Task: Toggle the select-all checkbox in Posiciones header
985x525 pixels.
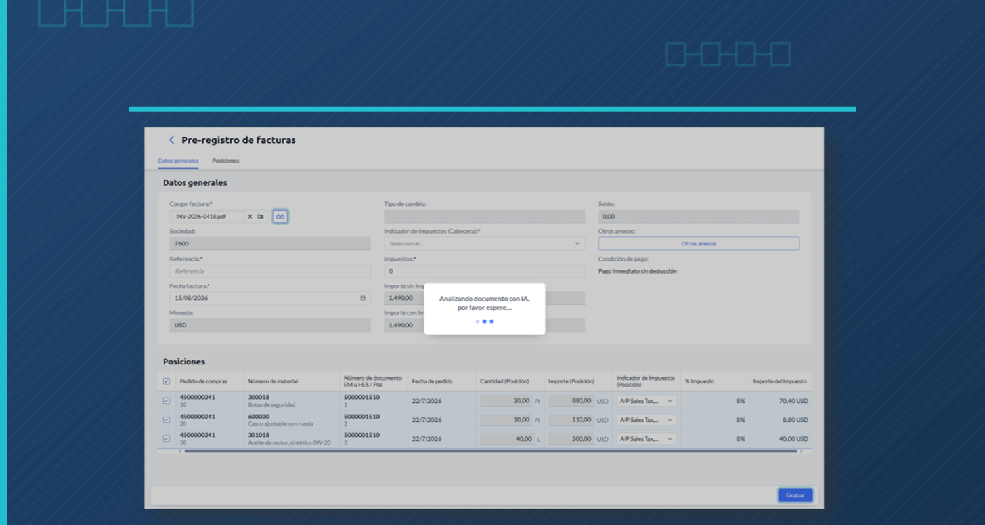Action: [166, 381]
